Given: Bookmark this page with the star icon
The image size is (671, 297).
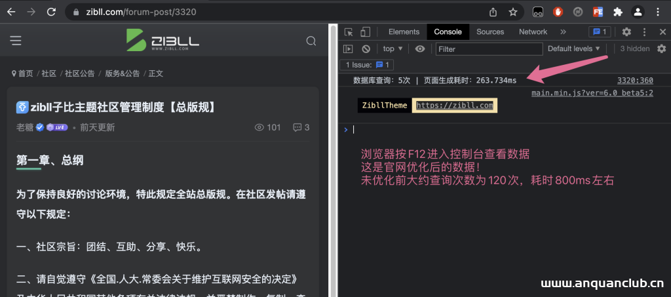Looking at the screenshot, I should pyautogui.click(x=513, y=12).
